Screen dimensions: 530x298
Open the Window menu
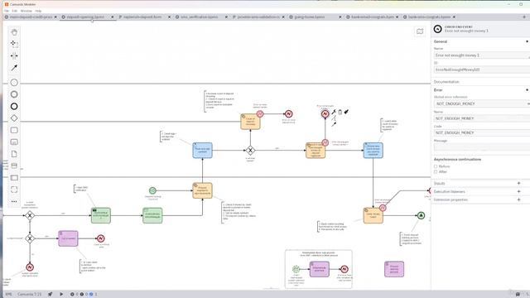(26, 11)
